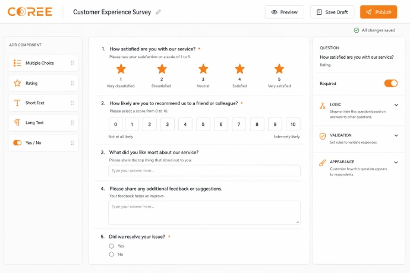Click the Save Draft button
The image size is (410, 273).
click(332, 12)
